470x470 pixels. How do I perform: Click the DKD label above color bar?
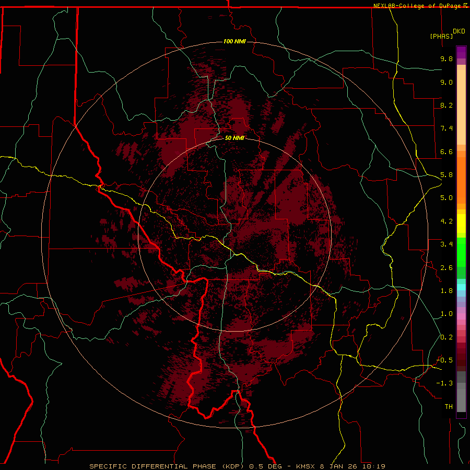tap(459, 31)
